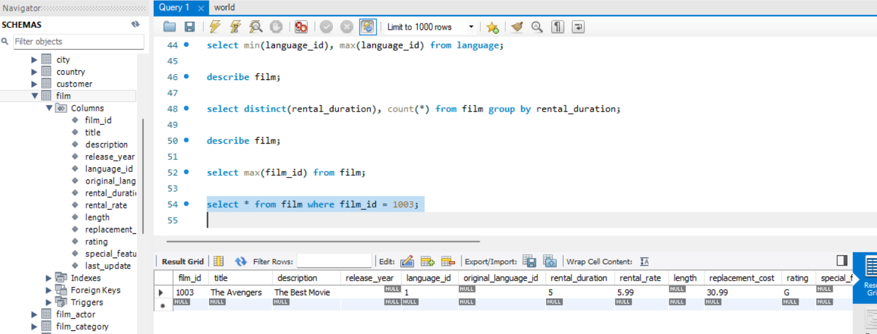Toggle wrap cell content
The height and width of the screenshot is (334, 877).
644,262
